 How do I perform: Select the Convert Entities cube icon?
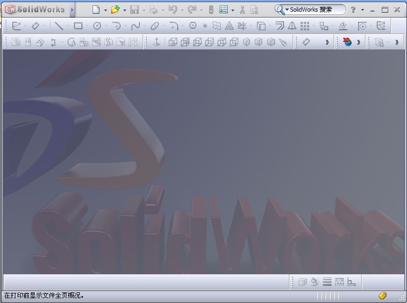[261, 26]
